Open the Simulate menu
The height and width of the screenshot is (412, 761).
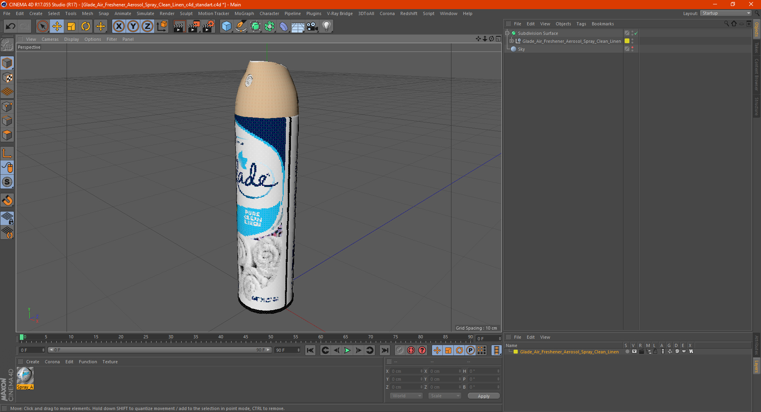click(145, 13)
